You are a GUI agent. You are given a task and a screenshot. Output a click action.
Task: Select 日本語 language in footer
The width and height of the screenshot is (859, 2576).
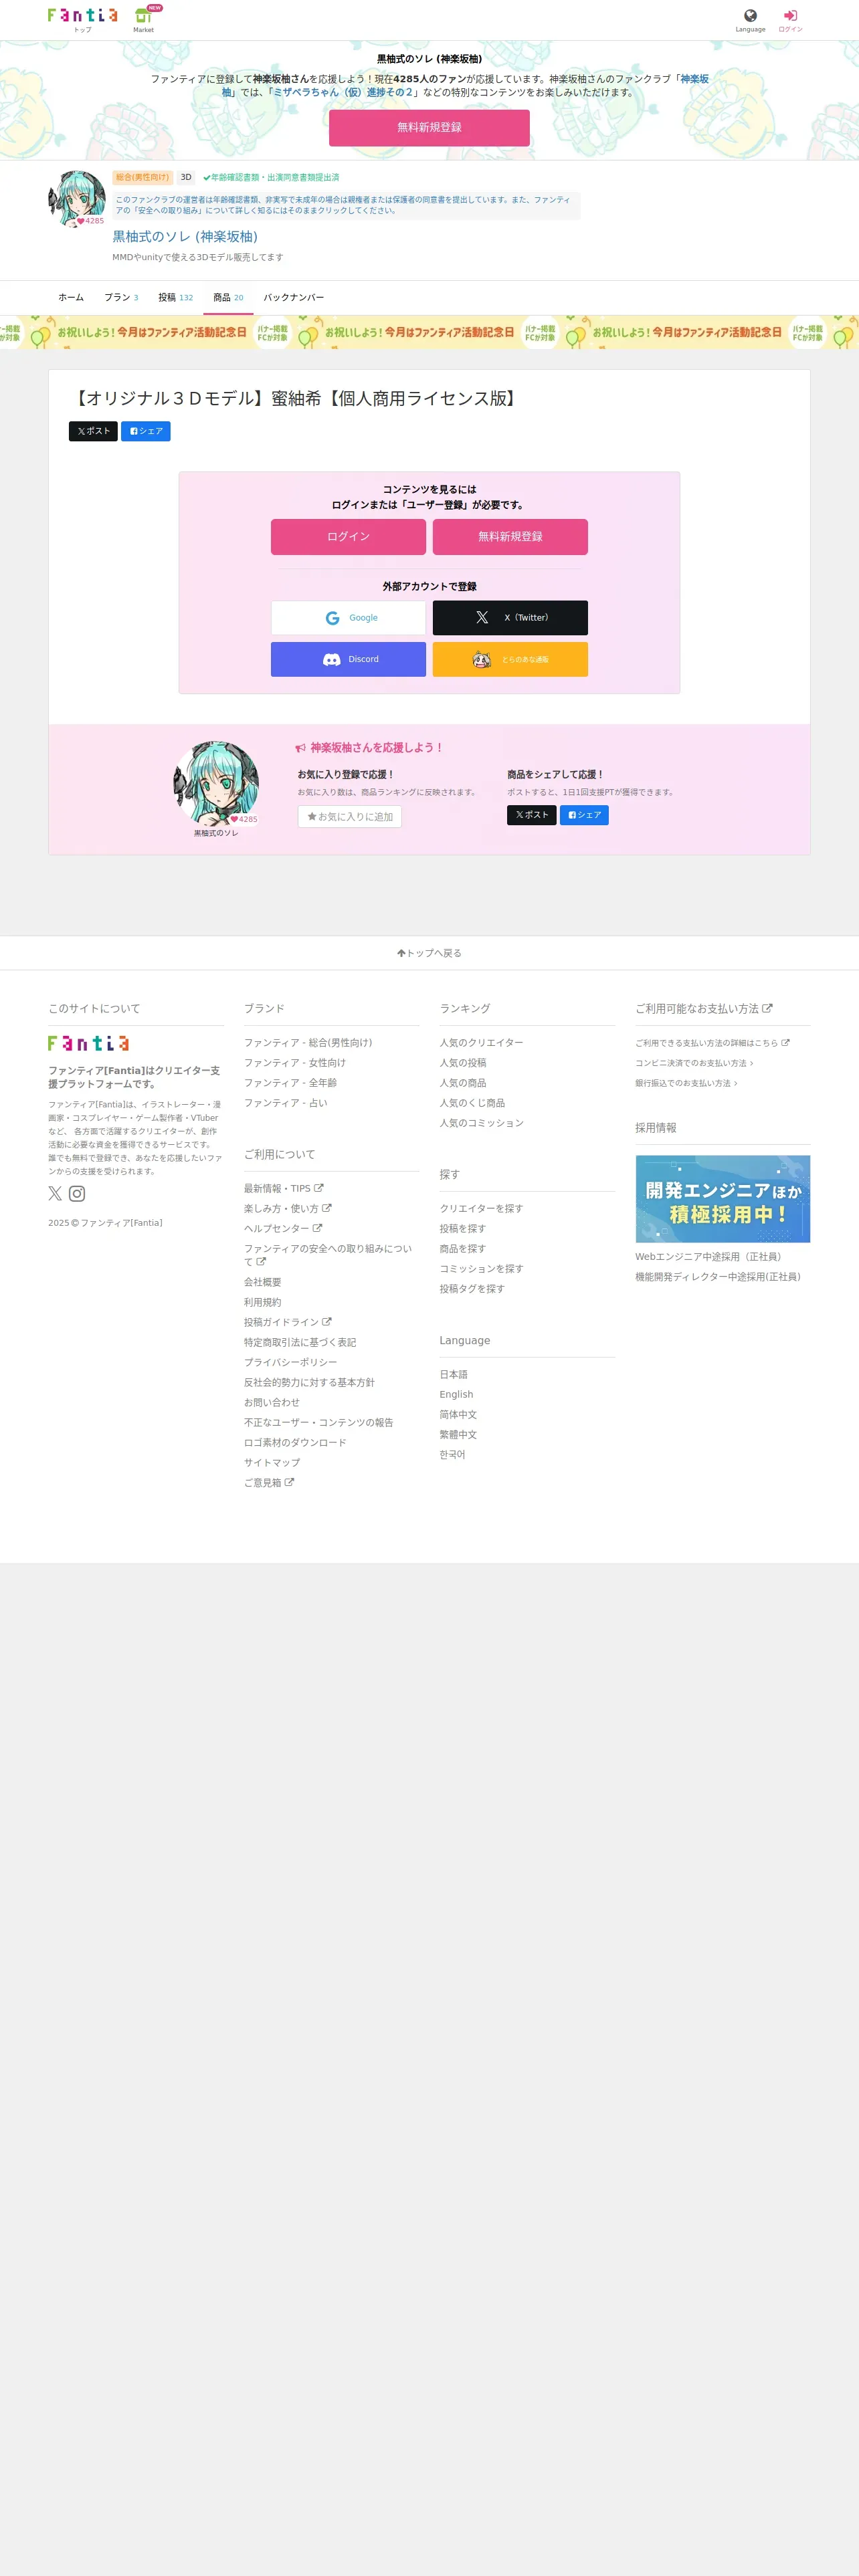pos(453,1375)
